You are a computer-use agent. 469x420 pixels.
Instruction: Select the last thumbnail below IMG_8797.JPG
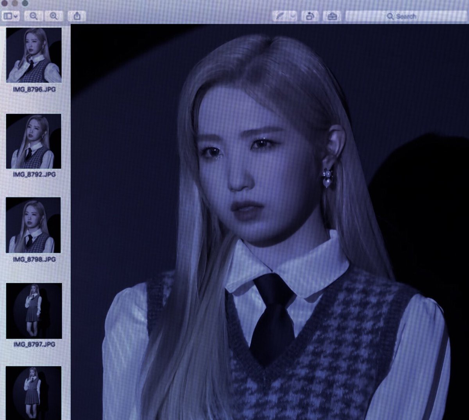click(x=34, y=393)
